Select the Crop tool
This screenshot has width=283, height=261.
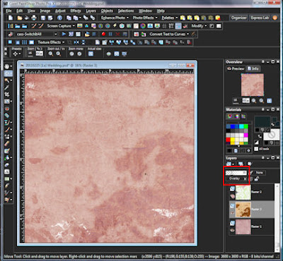point(7,95)
